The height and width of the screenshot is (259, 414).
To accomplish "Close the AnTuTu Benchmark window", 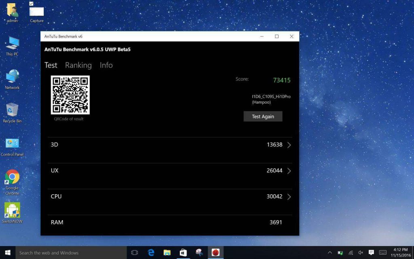I will click(291, 36).
